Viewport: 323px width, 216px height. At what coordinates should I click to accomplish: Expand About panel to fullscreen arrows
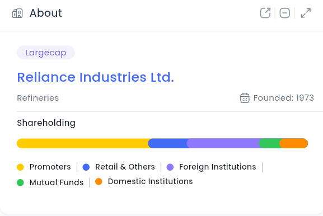click(x=306, y=13)
